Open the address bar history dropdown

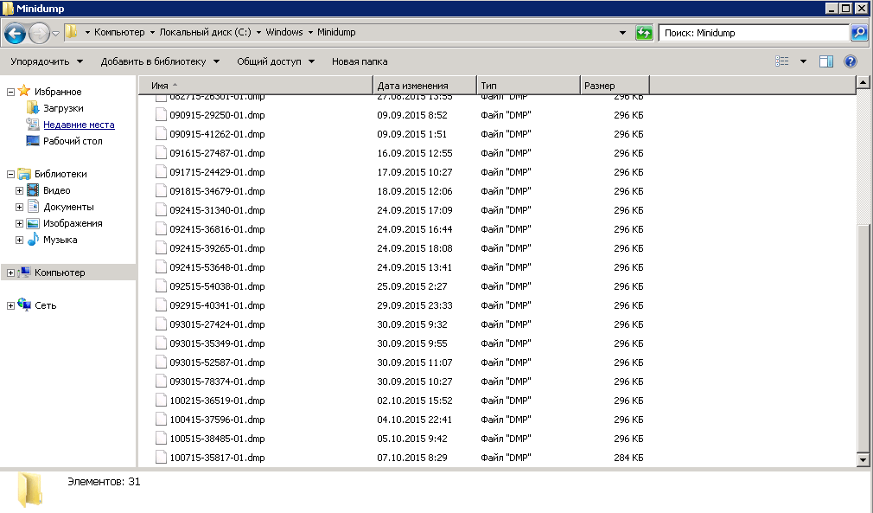point(623,33)
